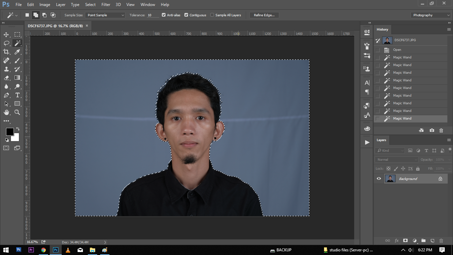Viewport: 453px width, 255px height.
Task: Click the Refine Edge button
Action: pos(264,15)
